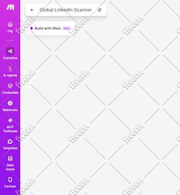Viewport: 180px width, 195px height.
Task: Edit the Global Linkedin Scanner title
Action: pos(66,10)
